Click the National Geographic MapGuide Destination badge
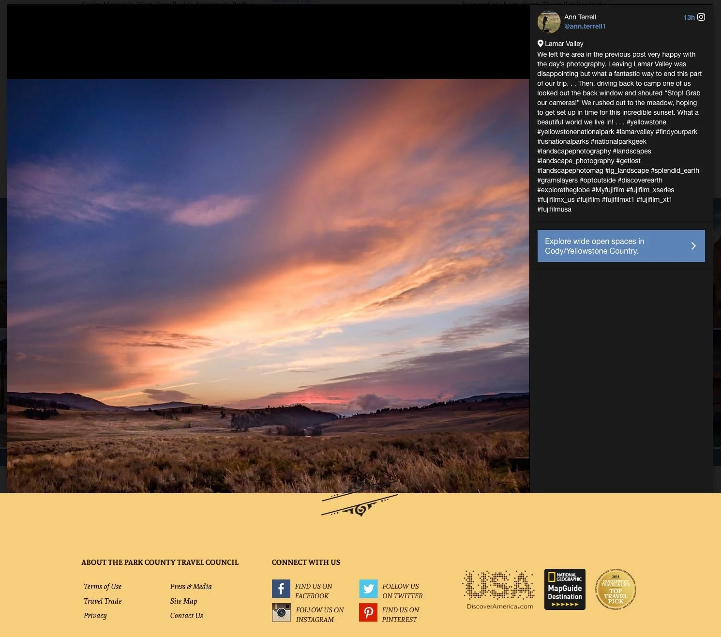Image resolution: width=721 pixels, height=637 pixels. click(565, 589)
